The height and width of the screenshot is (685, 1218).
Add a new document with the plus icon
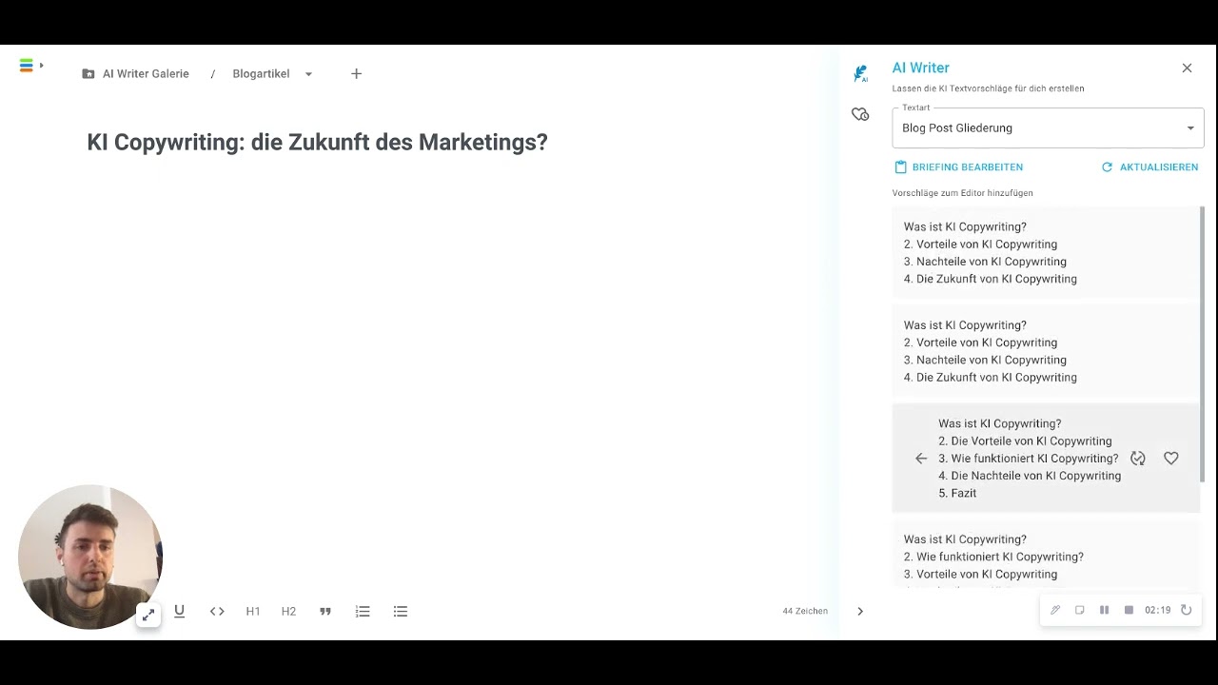[356, 73]
